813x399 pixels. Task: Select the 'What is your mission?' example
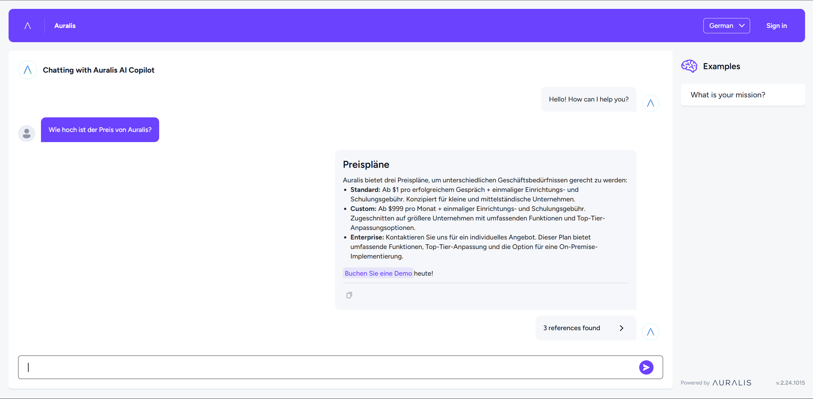pyautogui.click(x=743, y=95)
